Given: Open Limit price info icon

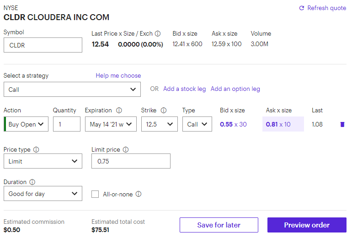Looking at the screenshot, I should (126, 149).
